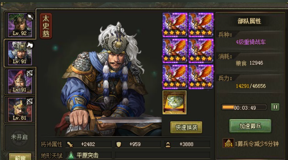This screenshot has width=288, height=160.
Task: Click the 平原突击 terrain talent icon
Action: (x=71, y=155)
